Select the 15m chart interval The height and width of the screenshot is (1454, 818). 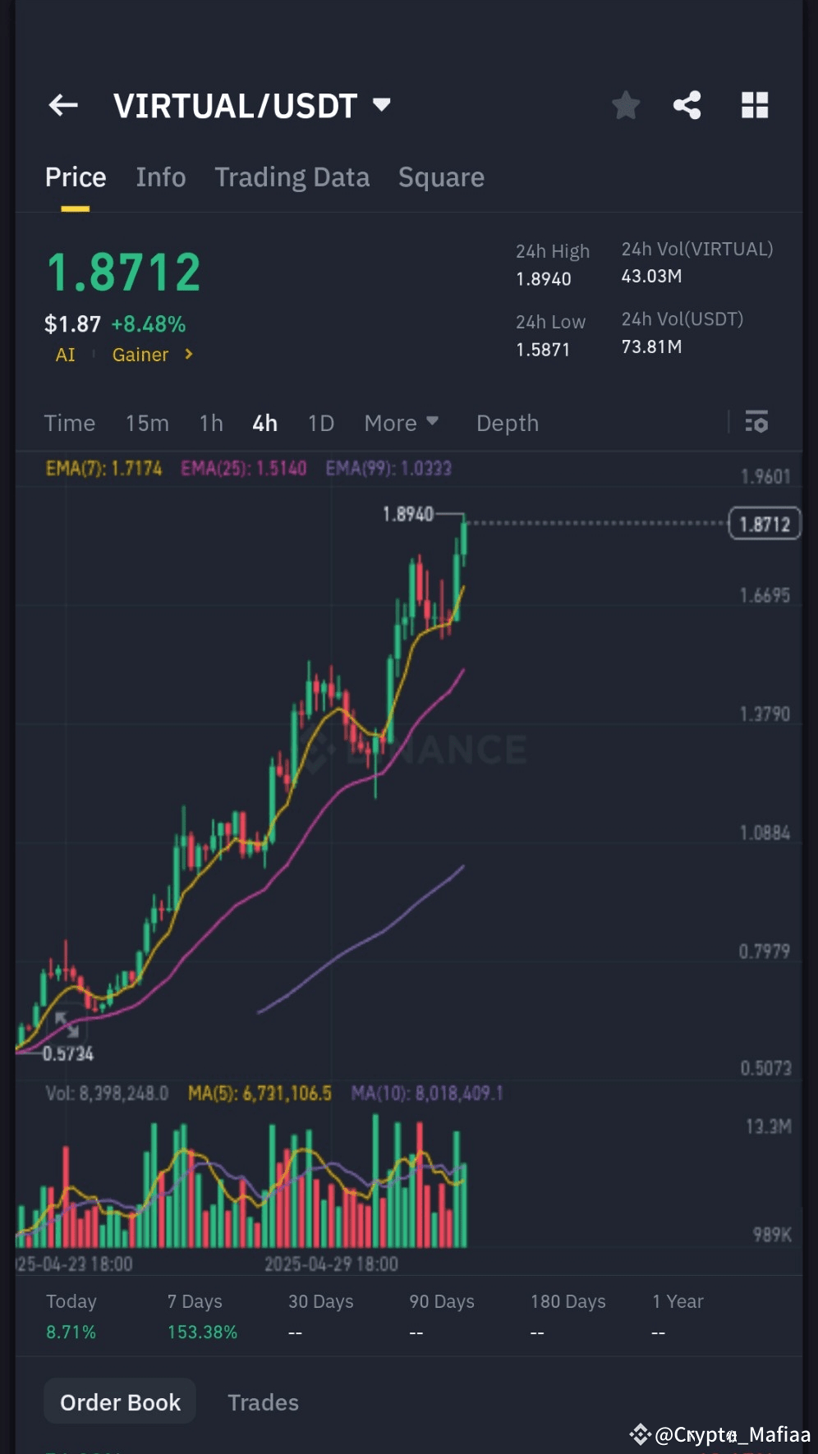(x=147, y=423)
